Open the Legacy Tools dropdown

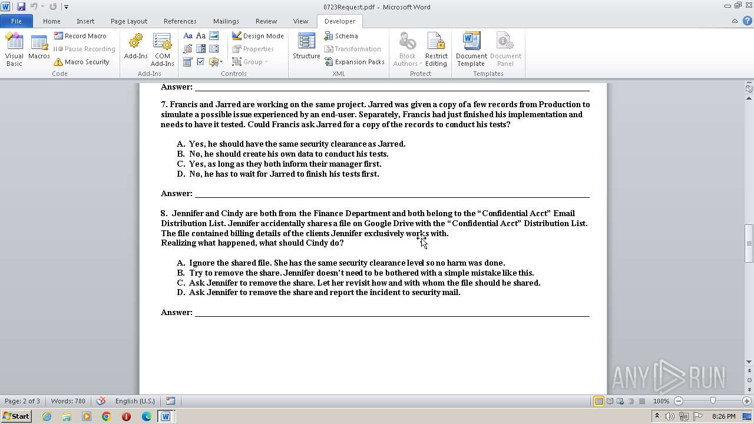215,62
